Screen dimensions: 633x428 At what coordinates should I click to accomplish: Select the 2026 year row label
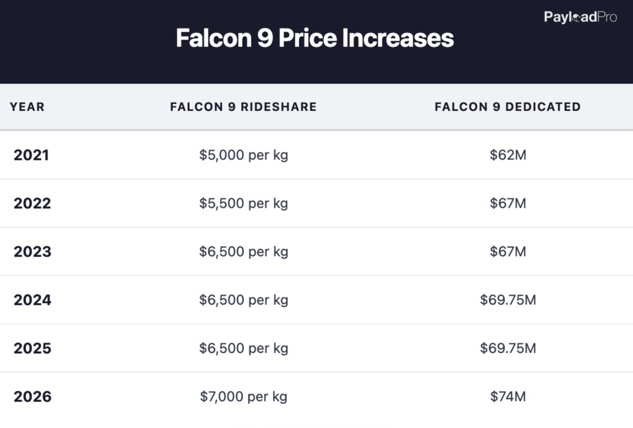(32, 396)
